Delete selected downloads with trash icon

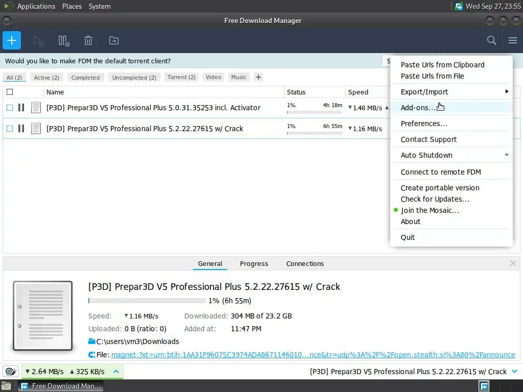(88, 41)
